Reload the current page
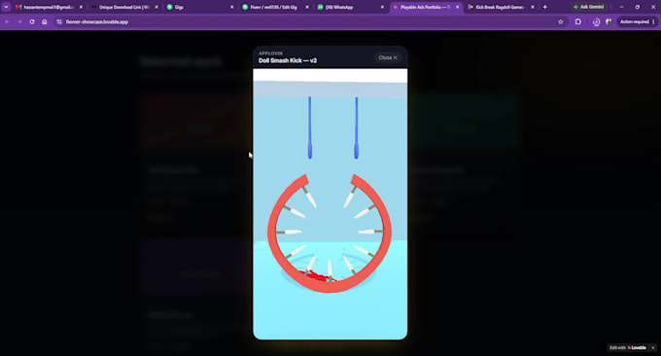The width and height of the screenshot is (661, 356). click(32, 22)
